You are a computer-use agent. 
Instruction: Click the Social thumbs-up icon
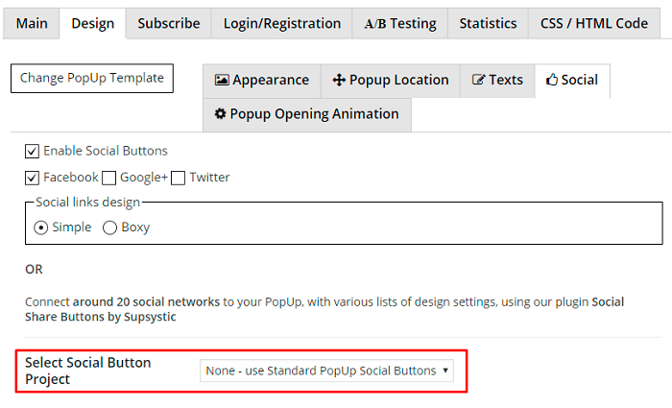coord(552,80)
